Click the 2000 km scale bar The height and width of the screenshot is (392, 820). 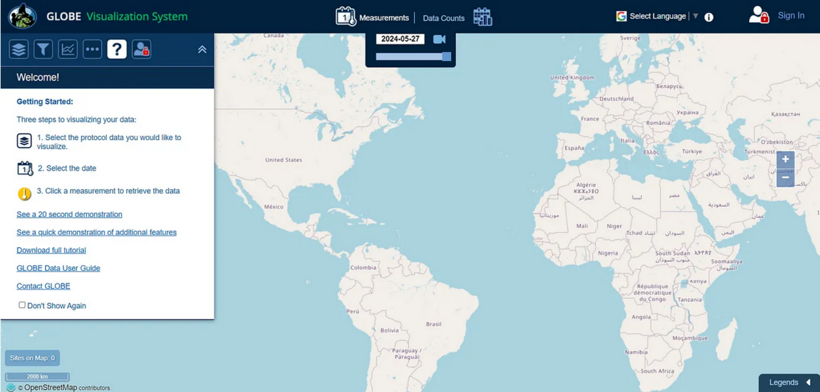(38, 376)
